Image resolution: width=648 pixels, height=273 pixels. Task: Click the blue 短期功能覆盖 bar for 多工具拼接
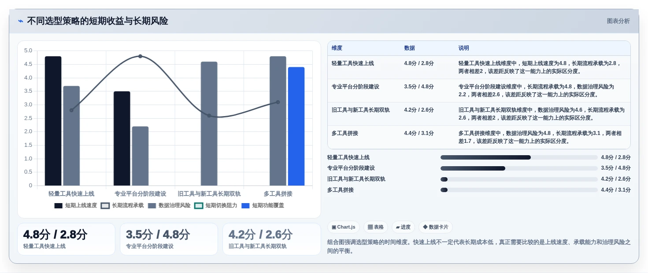point(296,126)
